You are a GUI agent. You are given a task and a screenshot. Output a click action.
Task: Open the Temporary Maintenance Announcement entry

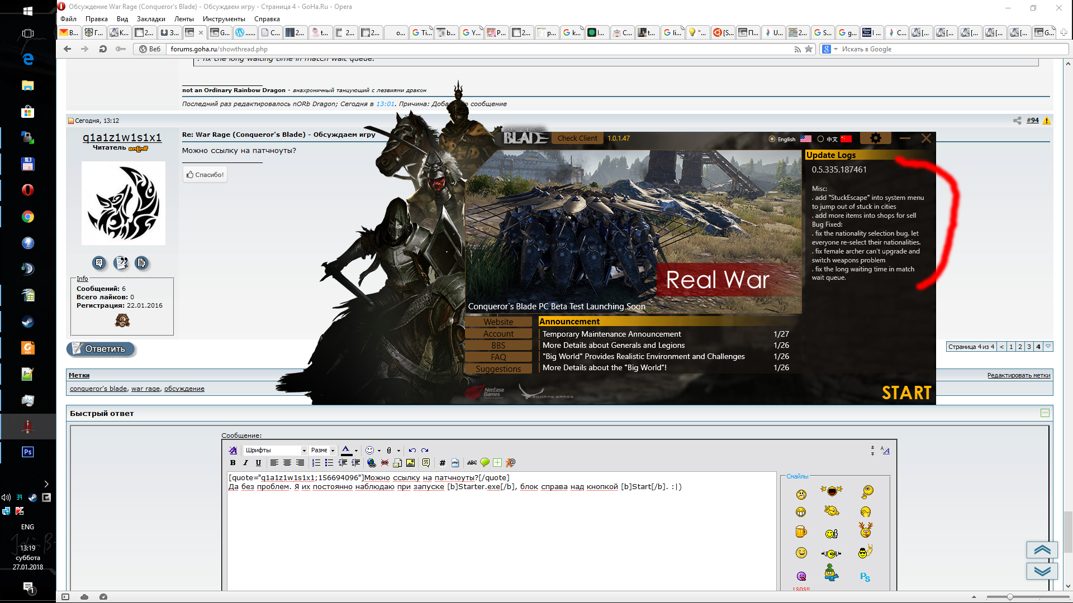[x=612, y=334]
